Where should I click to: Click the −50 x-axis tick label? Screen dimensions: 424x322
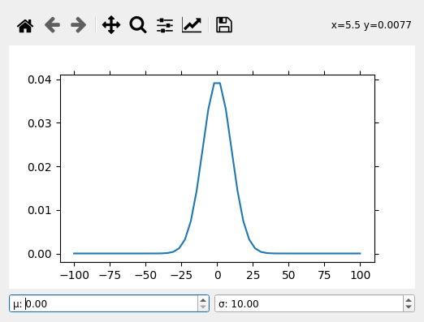[145, 275]
